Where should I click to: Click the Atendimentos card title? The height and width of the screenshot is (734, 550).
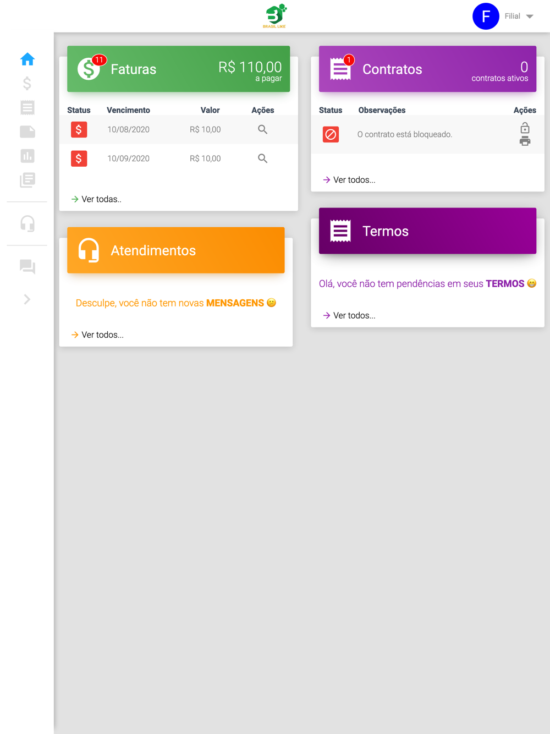153,250
